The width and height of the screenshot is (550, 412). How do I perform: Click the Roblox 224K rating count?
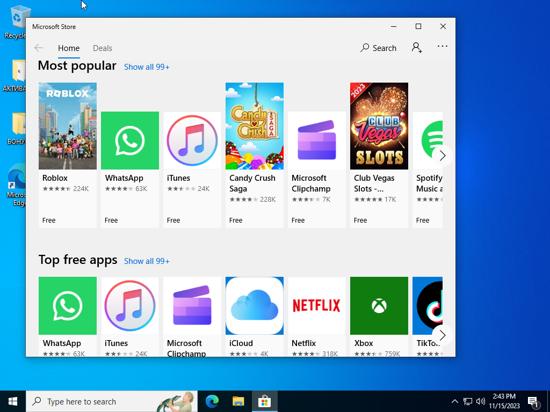(x=81, y=189)
